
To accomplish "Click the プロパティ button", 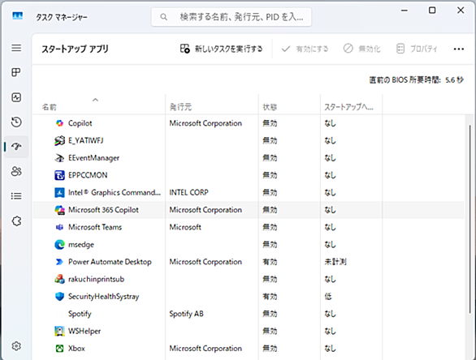I will [417, 49].
